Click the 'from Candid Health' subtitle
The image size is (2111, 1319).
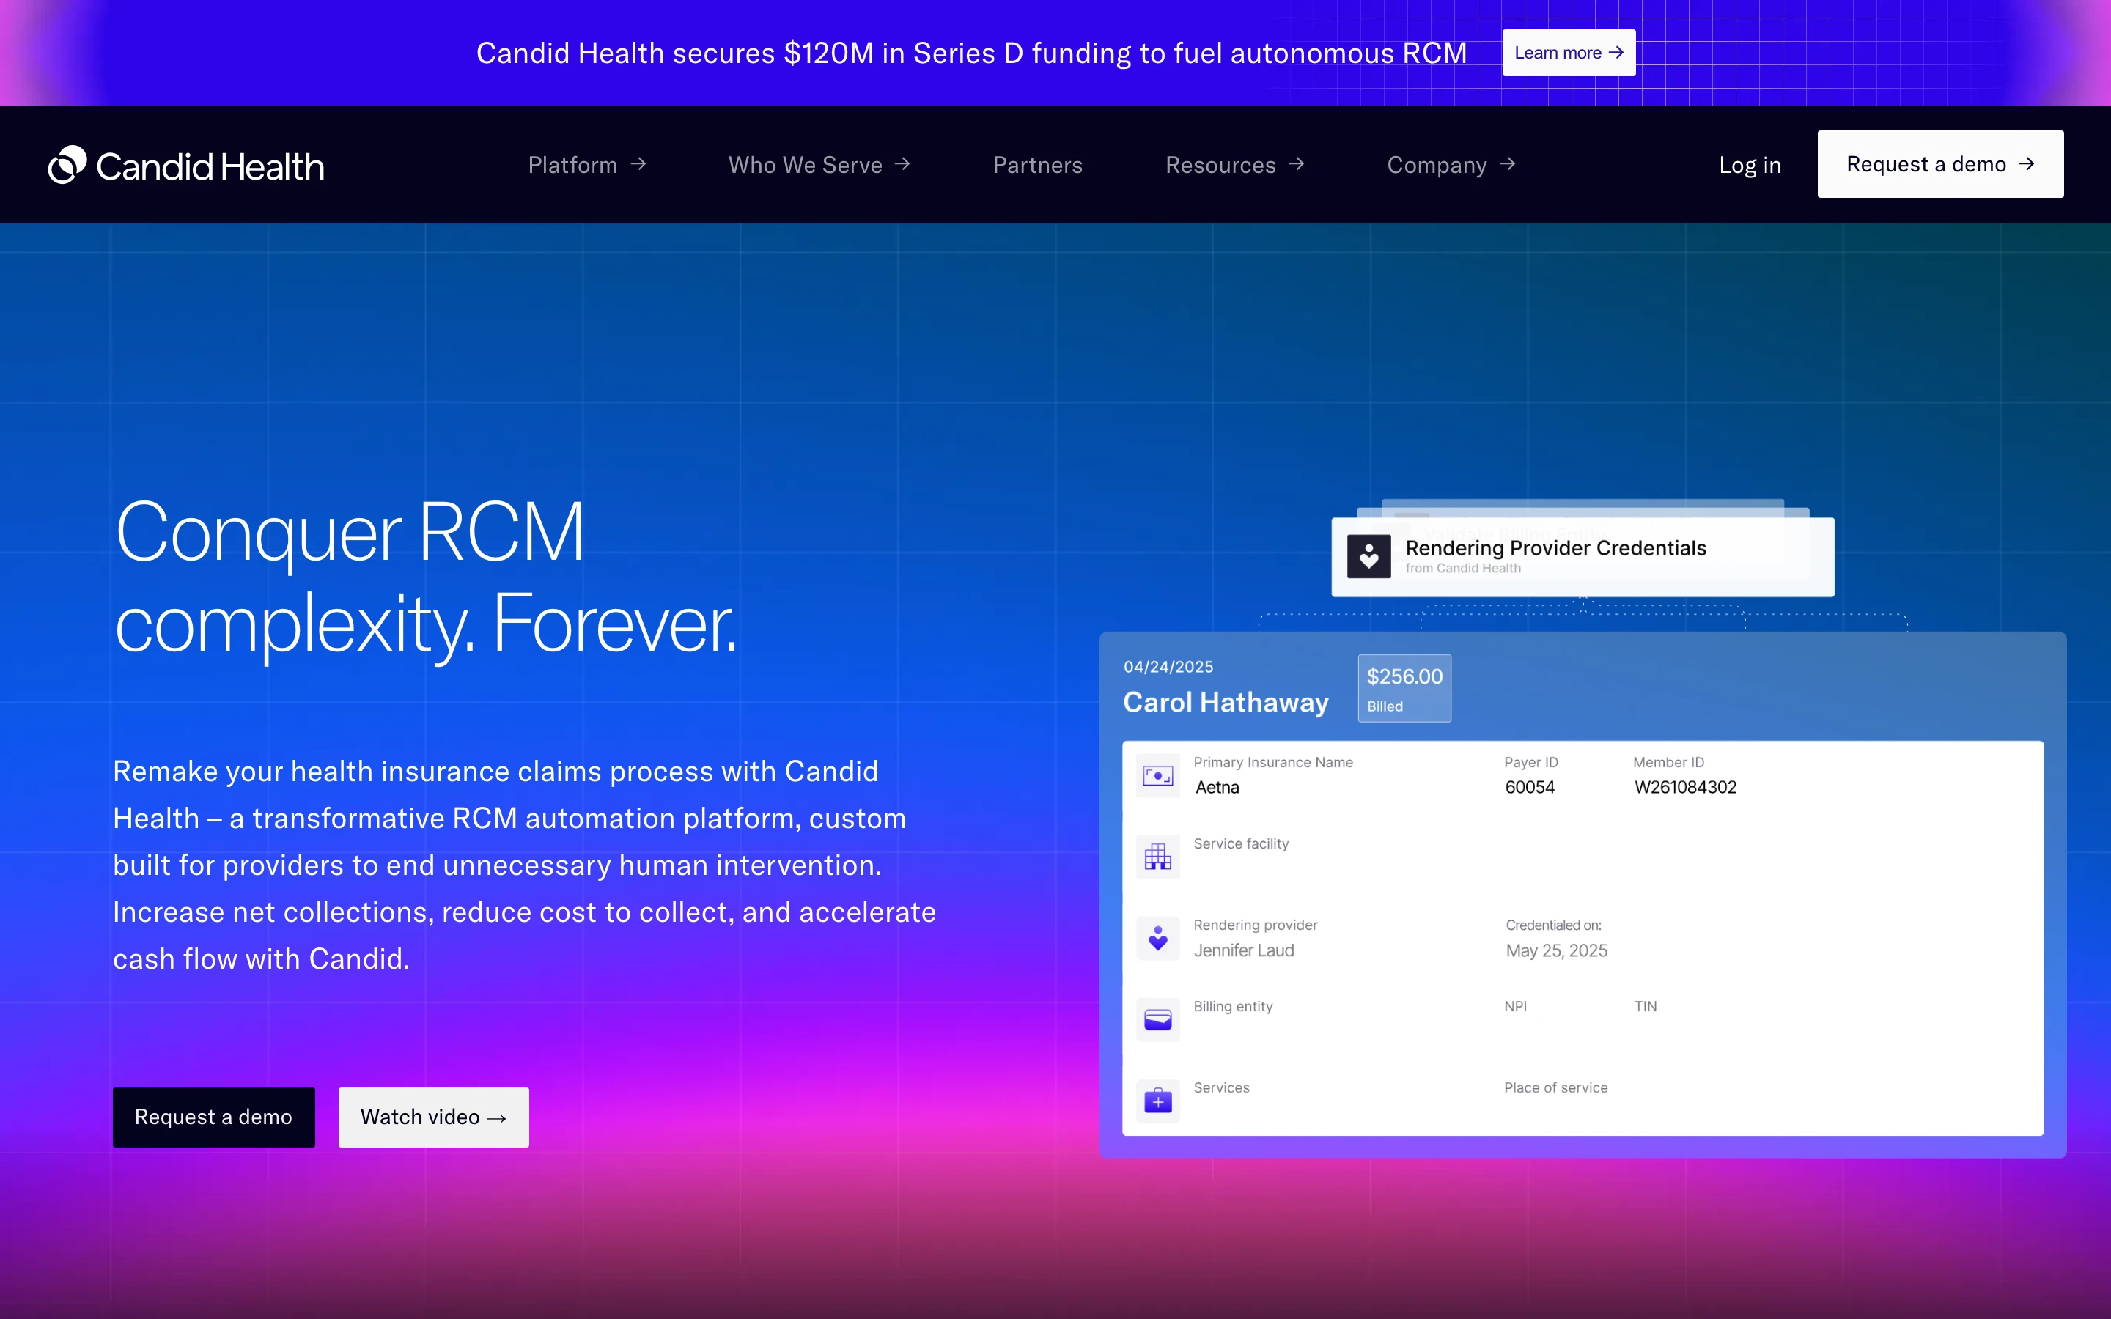[x=1463, y=568]
